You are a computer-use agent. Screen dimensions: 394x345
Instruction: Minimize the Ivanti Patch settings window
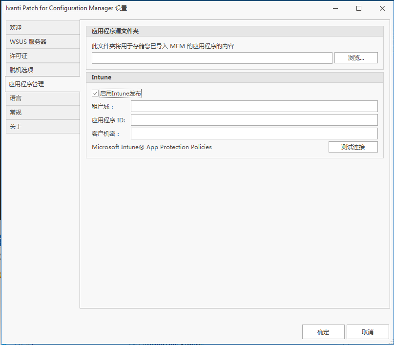coord(336,8)
